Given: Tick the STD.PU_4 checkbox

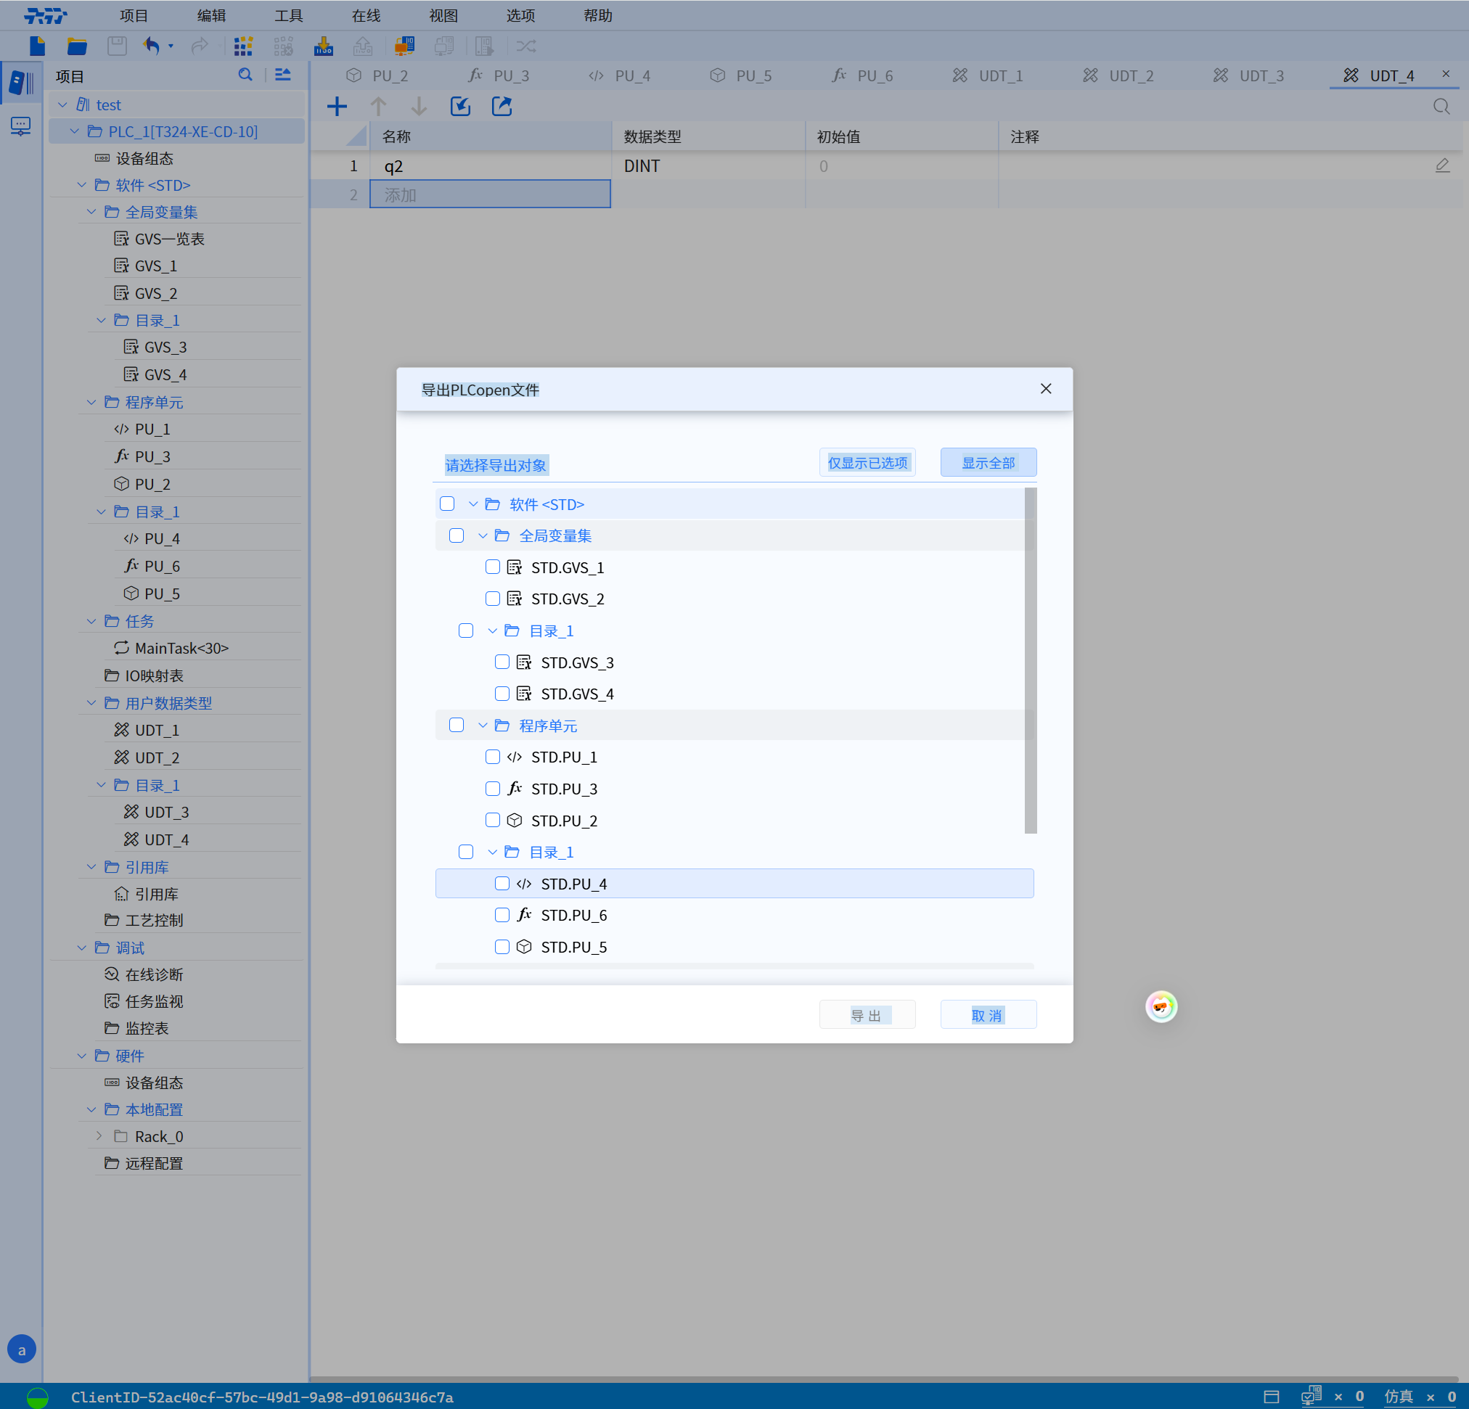Looking at the screenshot, I should tap(502, 884).
